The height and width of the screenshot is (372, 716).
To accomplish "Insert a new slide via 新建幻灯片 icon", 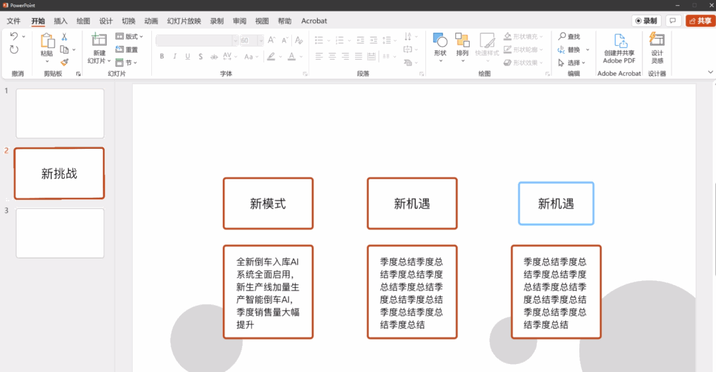I will [99, 41].
